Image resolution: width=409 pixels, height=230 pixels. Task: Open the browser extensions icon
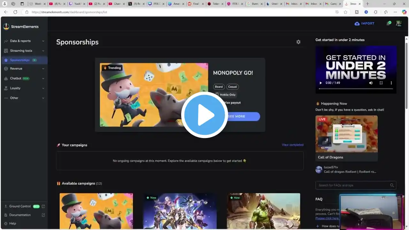coord(375,12)
